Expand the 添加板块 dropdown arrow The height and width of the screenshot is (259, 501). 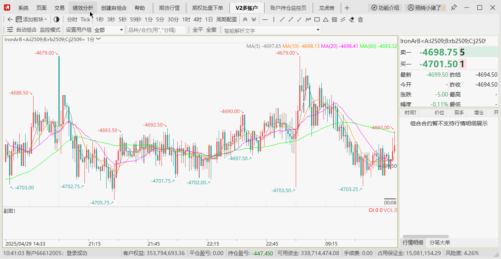(46, 19)
